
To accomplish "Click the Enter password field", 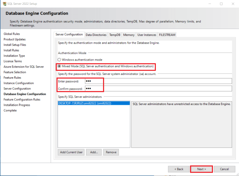I will click(x=158, y=81).
